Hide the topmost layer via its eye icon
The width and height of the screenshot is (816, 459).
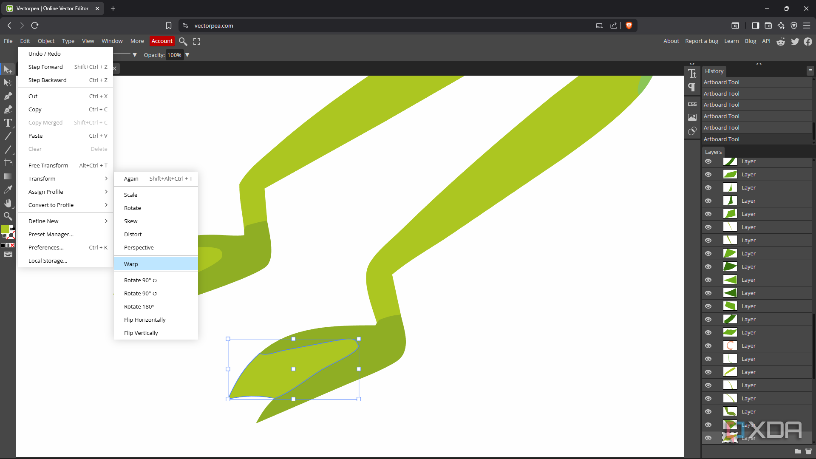click(708, 161)
